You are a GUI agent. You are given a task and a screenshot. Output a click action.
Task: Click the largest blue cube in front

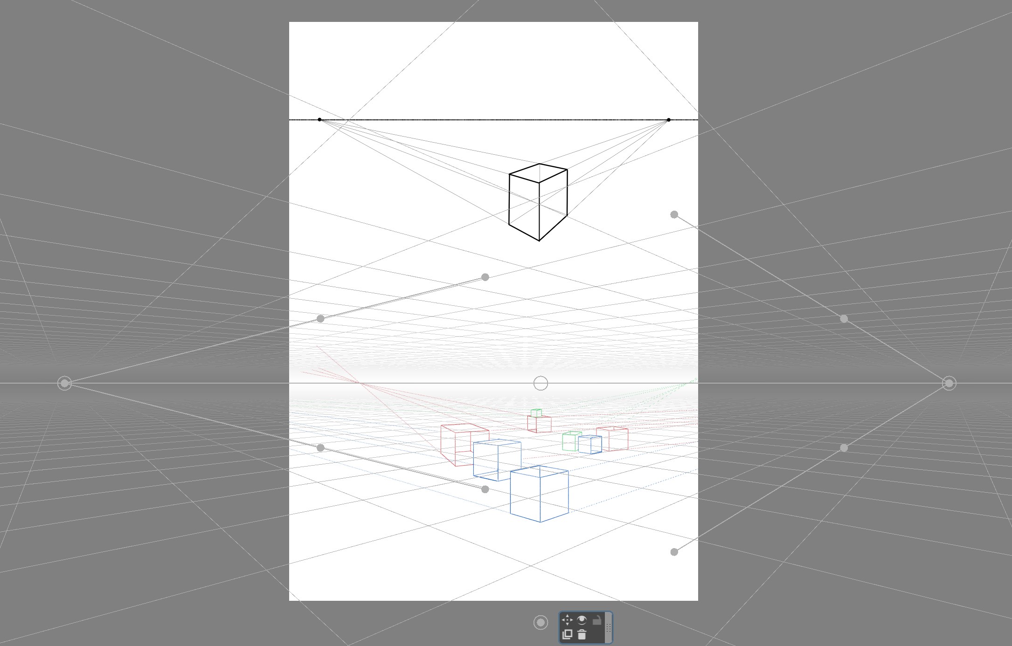click(x=540, y=494)
